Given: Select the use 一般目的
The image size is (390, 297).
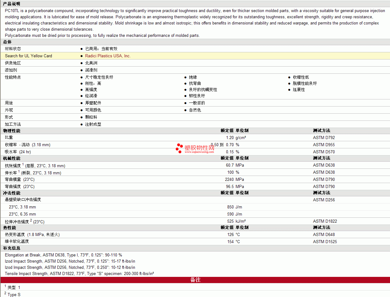Looking at the screenshot, I should pyautogui.click(x=197, y=103).
